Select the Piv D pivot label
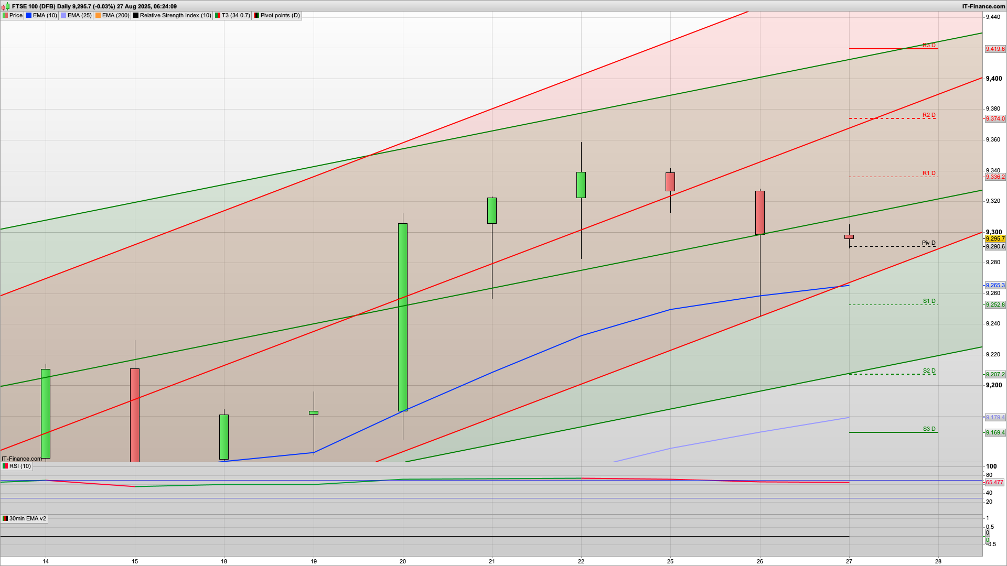This screenshot has width=1007, height=566. 929,243
